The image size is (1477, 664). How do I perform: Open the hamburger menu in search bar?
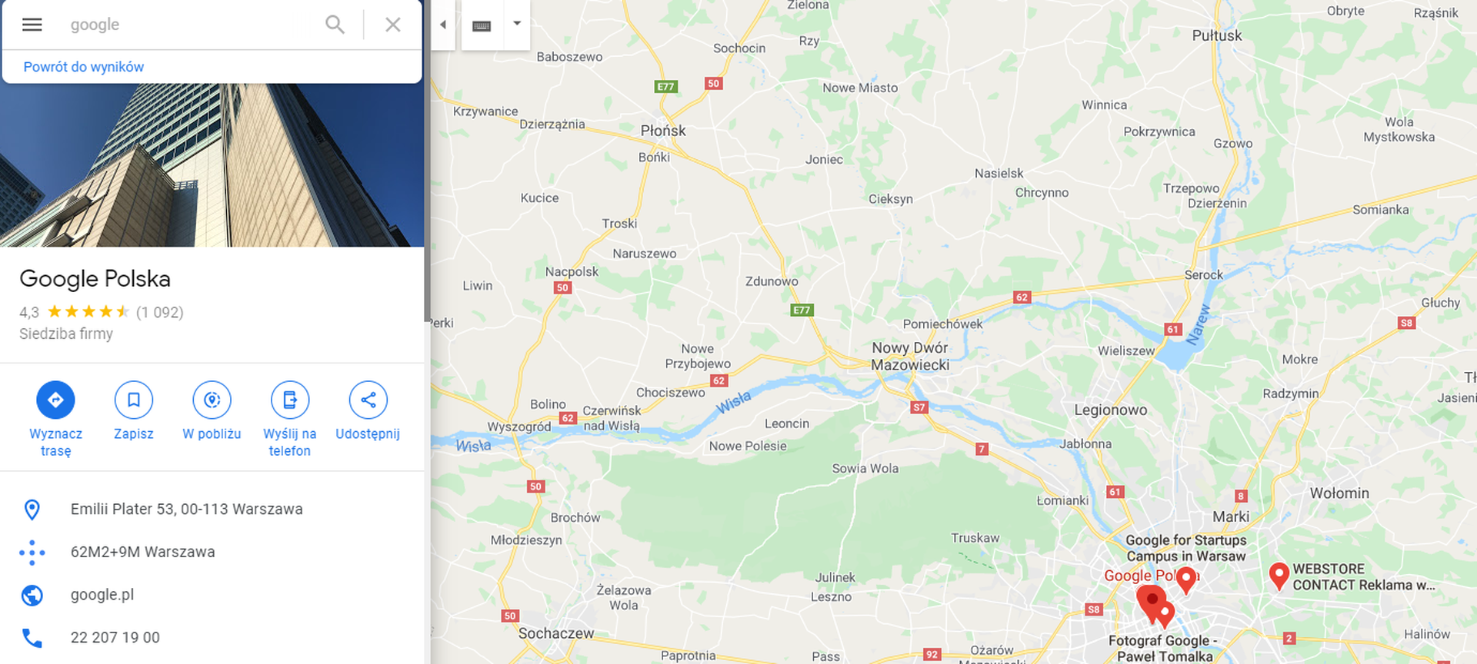click(x=32, y=25)
